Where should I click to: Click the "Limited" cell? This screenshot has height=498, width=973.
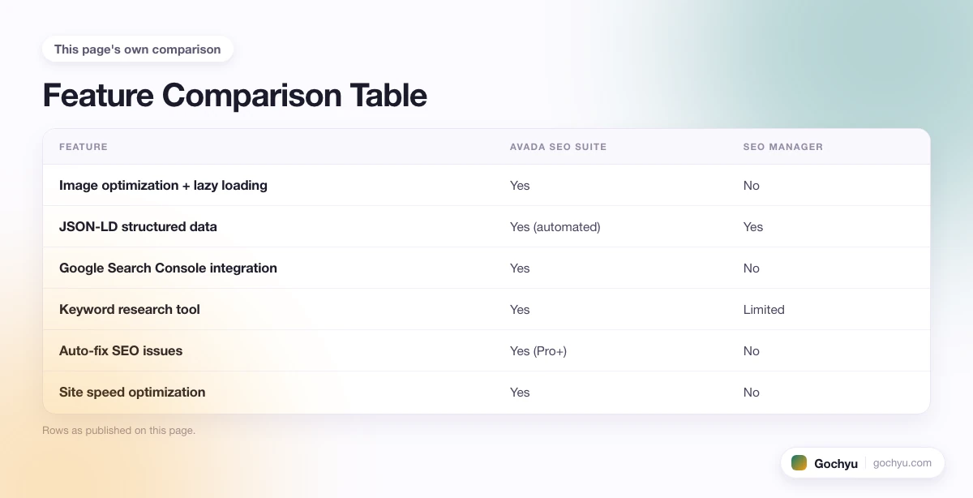tap(764, 310)
